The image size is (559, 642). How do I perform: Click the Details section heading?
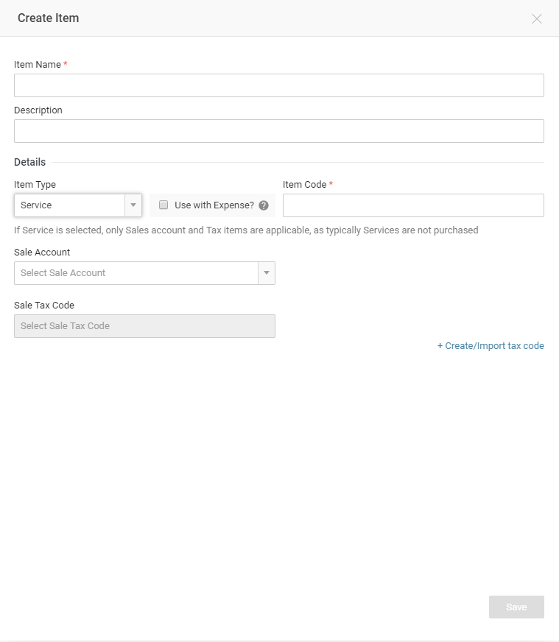29,162
